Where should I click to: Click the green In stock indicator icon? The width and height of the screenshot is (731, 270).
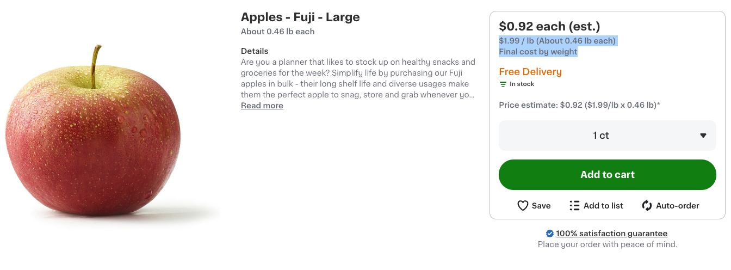[x=503, y=84]
